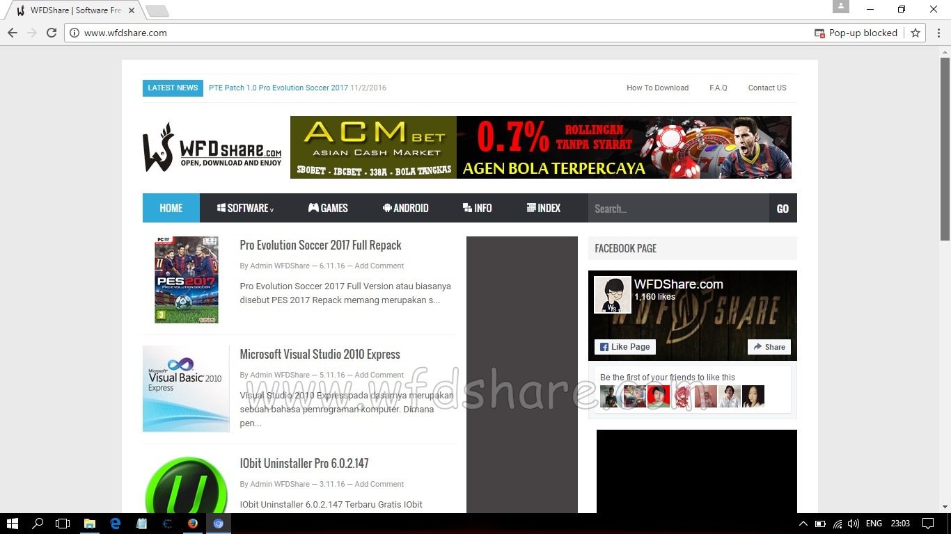The height and width of the screenshot is (534, 951).
Task: Click the taskbar search magnifier
Action: tap(38, 524)
